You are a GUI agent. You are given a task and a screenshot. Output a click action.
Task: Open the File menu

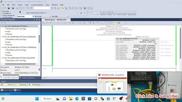(x=3, y=5)
